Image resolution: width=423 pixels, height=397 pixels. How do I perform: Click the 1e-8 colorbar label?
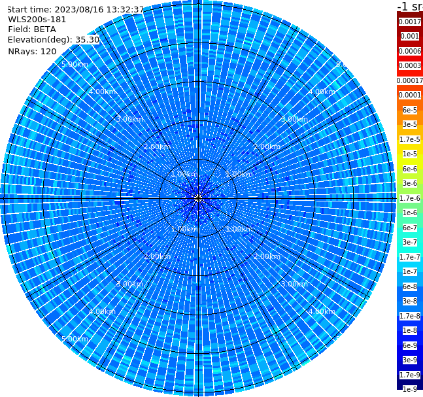[x=410, y=330]
